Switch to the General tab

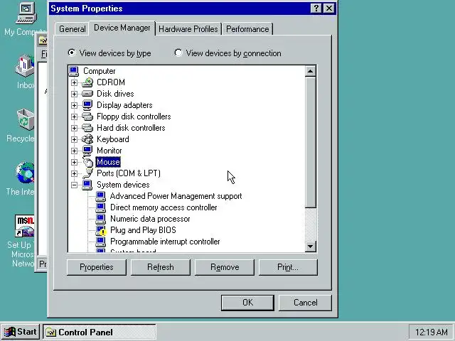73,29
